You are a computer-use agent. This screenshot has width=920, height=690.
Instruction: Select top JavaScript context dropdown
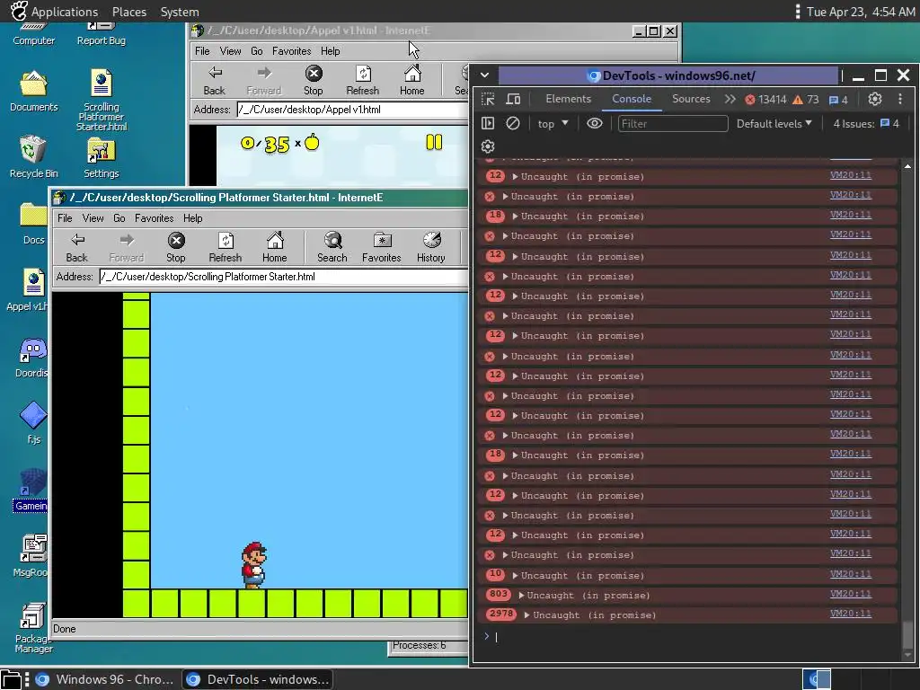coord(553,123)
